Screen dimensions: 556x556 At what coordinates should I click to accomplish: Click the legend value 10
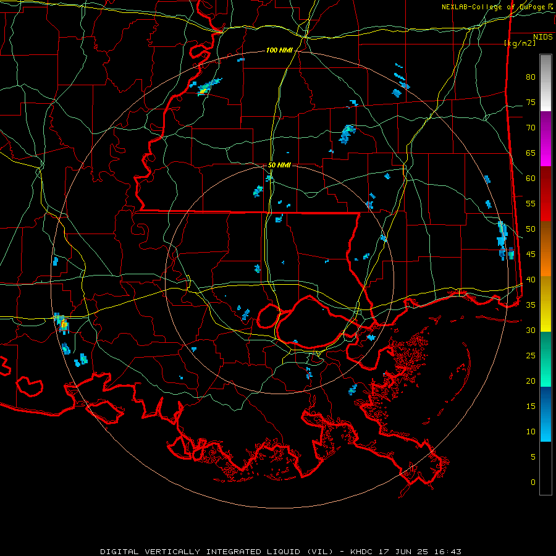pyautogui.click(x=531, y=432)
